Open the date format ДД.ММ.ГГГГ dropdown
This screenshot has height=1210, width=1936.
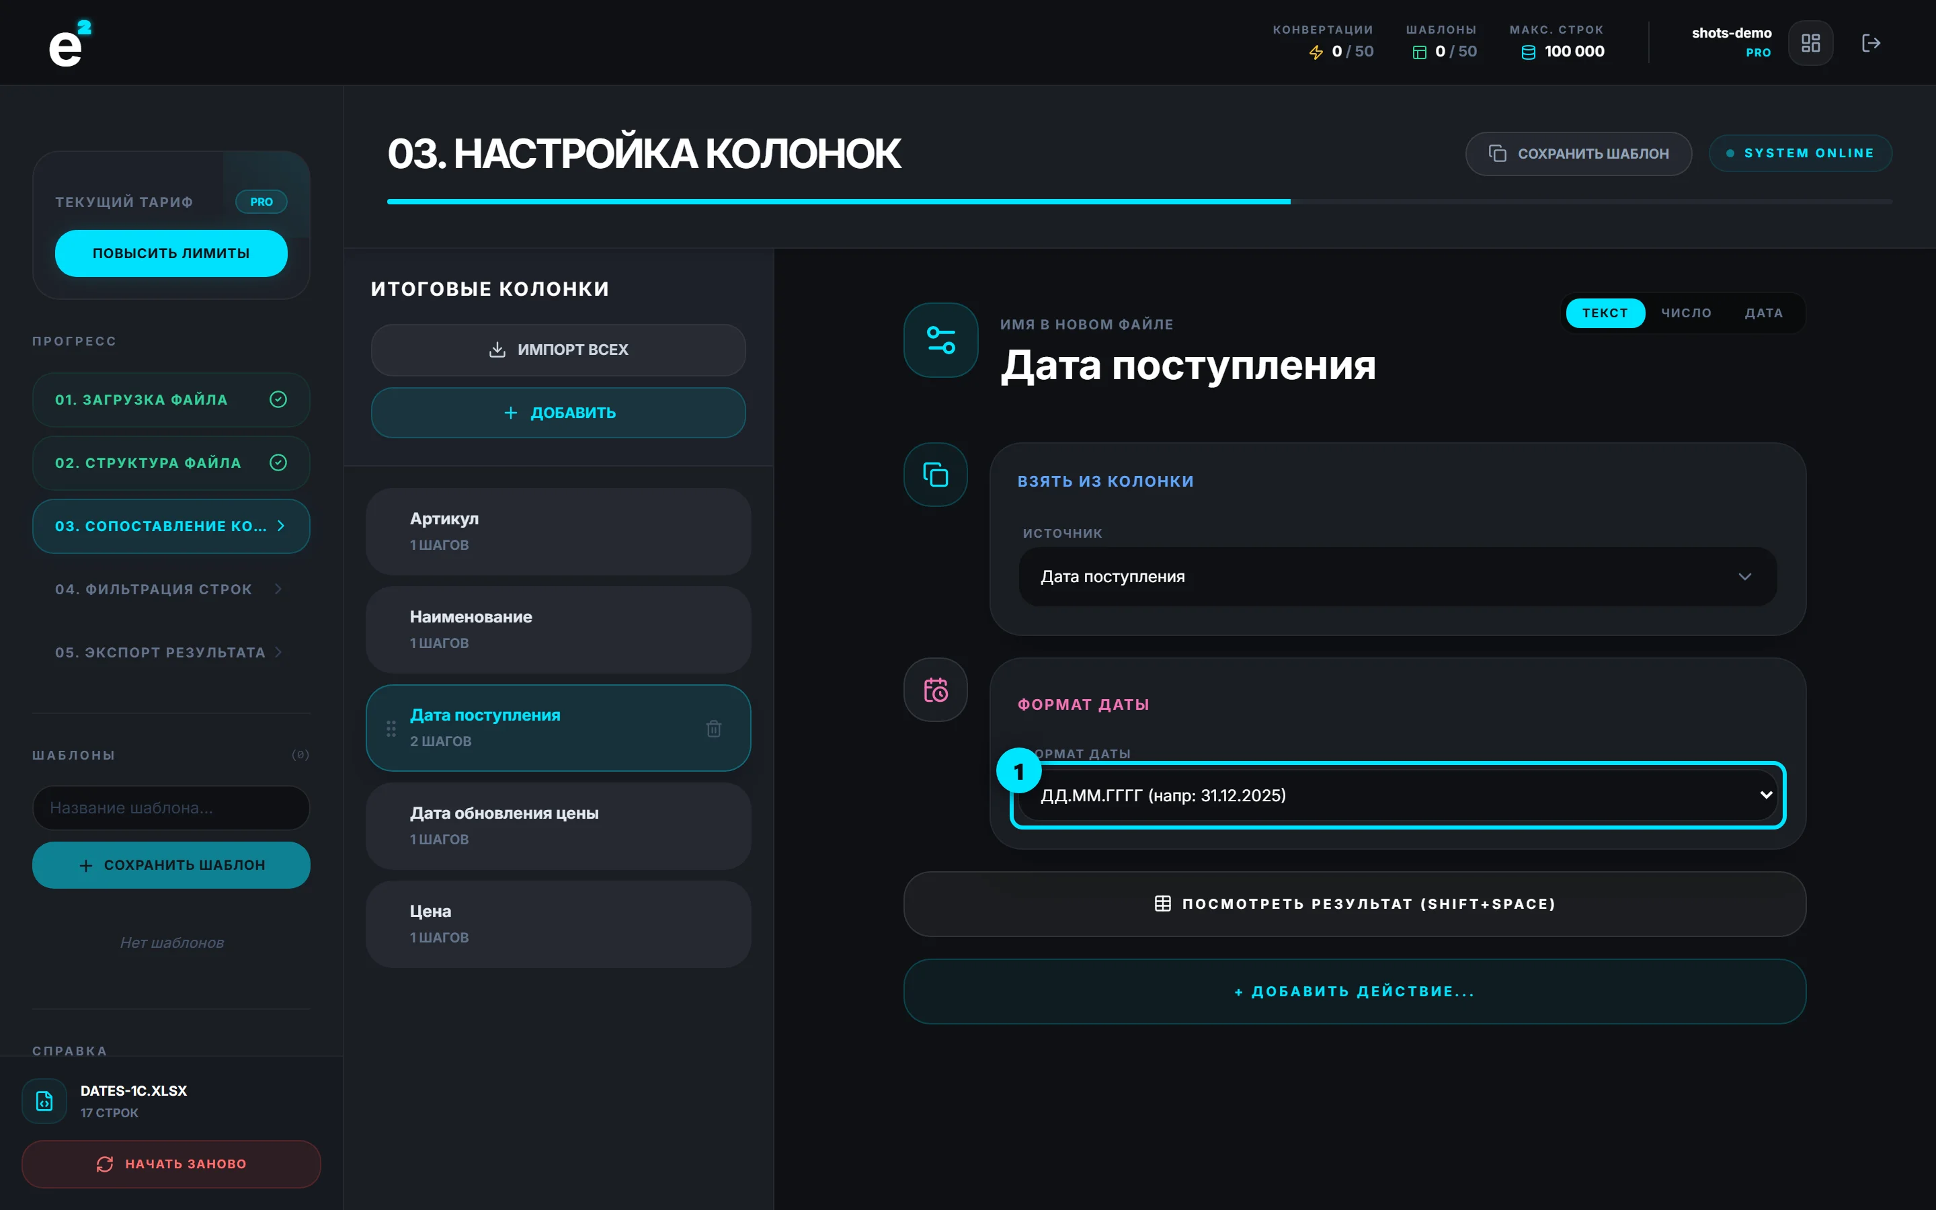1398,795
